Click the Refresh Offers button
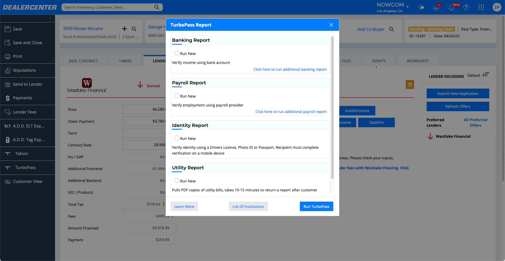 [x=458, y=106]
